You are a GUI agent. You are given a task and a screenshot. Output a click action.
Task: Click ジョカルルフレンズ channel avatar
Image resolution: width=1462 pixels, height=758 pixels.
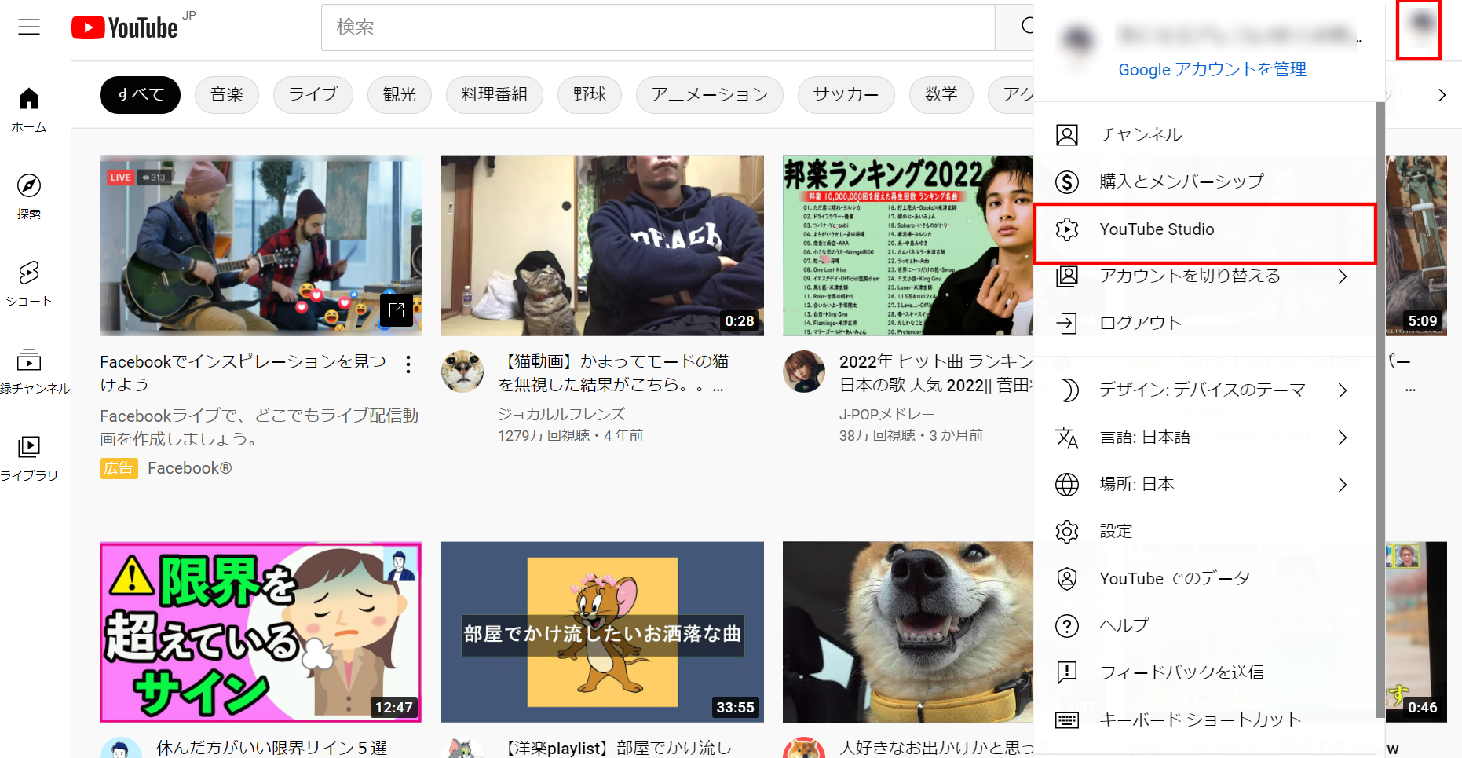(x=462, y=372)
